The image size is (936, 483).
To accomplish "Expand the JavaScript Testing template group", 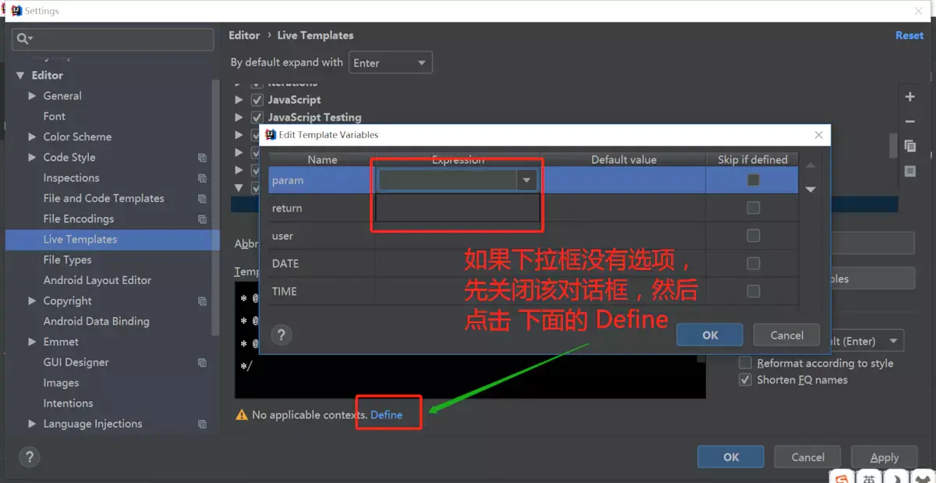I will click(239, 117).
